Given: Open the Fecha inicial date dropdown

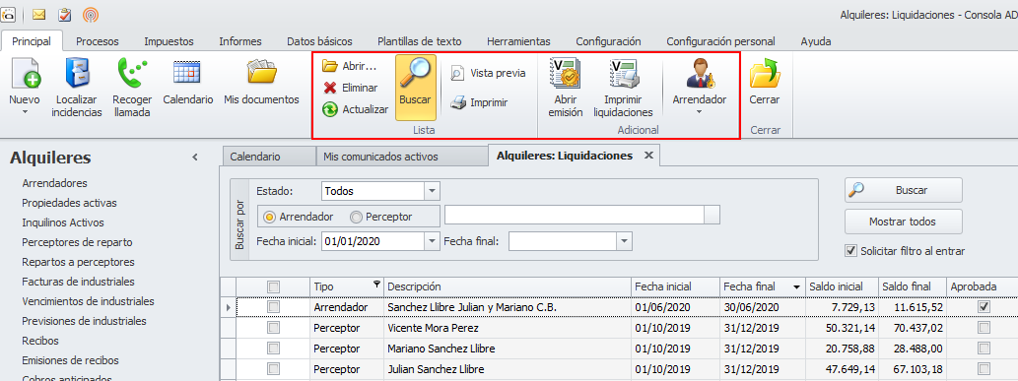Looking at the screenshot, I should click(432, 241).
